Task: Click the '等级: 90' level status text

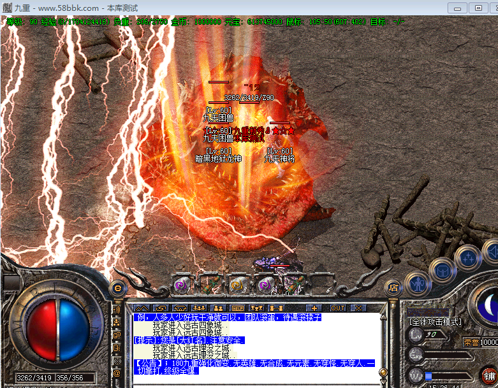Action: coord(22,22)
